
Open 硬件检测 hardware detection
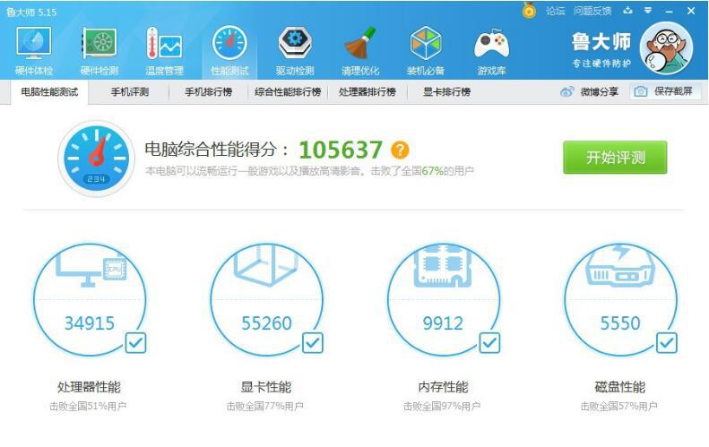99,51
